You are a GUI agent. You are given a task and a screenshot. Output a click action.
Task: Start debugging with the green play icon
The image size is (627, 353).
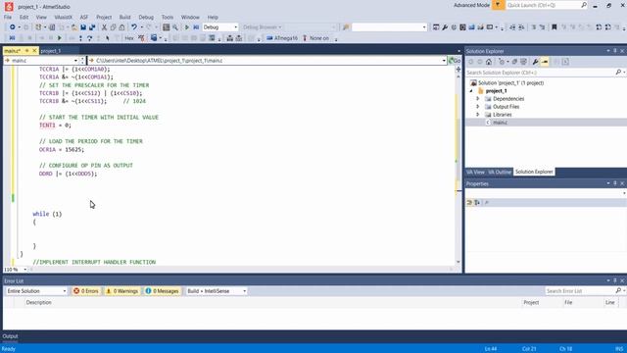(x=187, y=27)
